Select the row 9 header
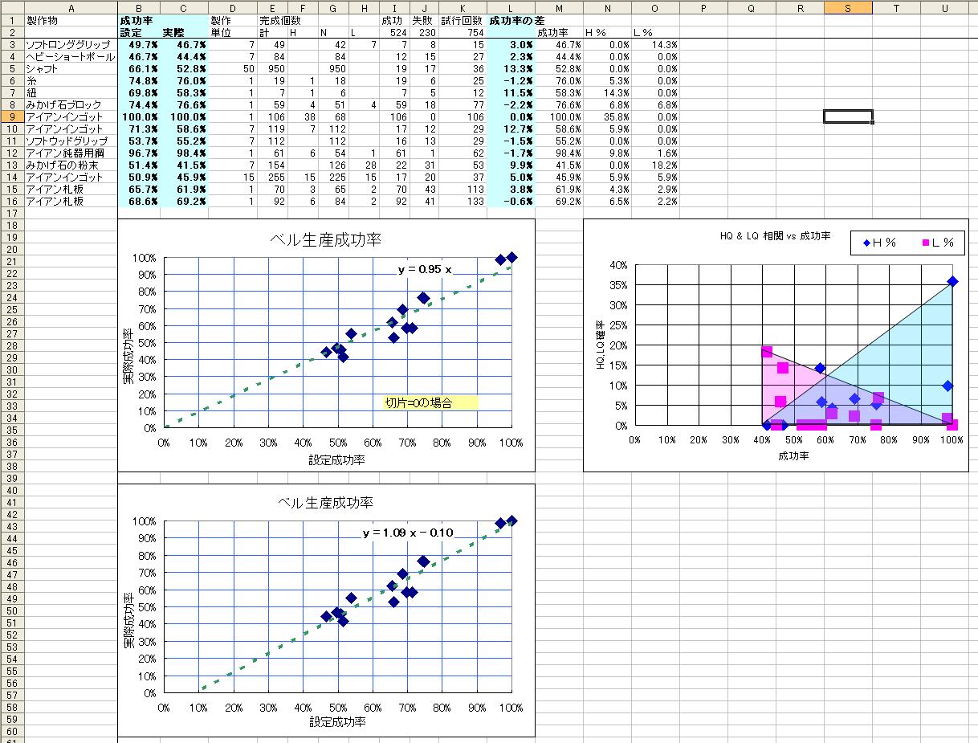Viewport: 978px width, 743px height. (11, 116)
